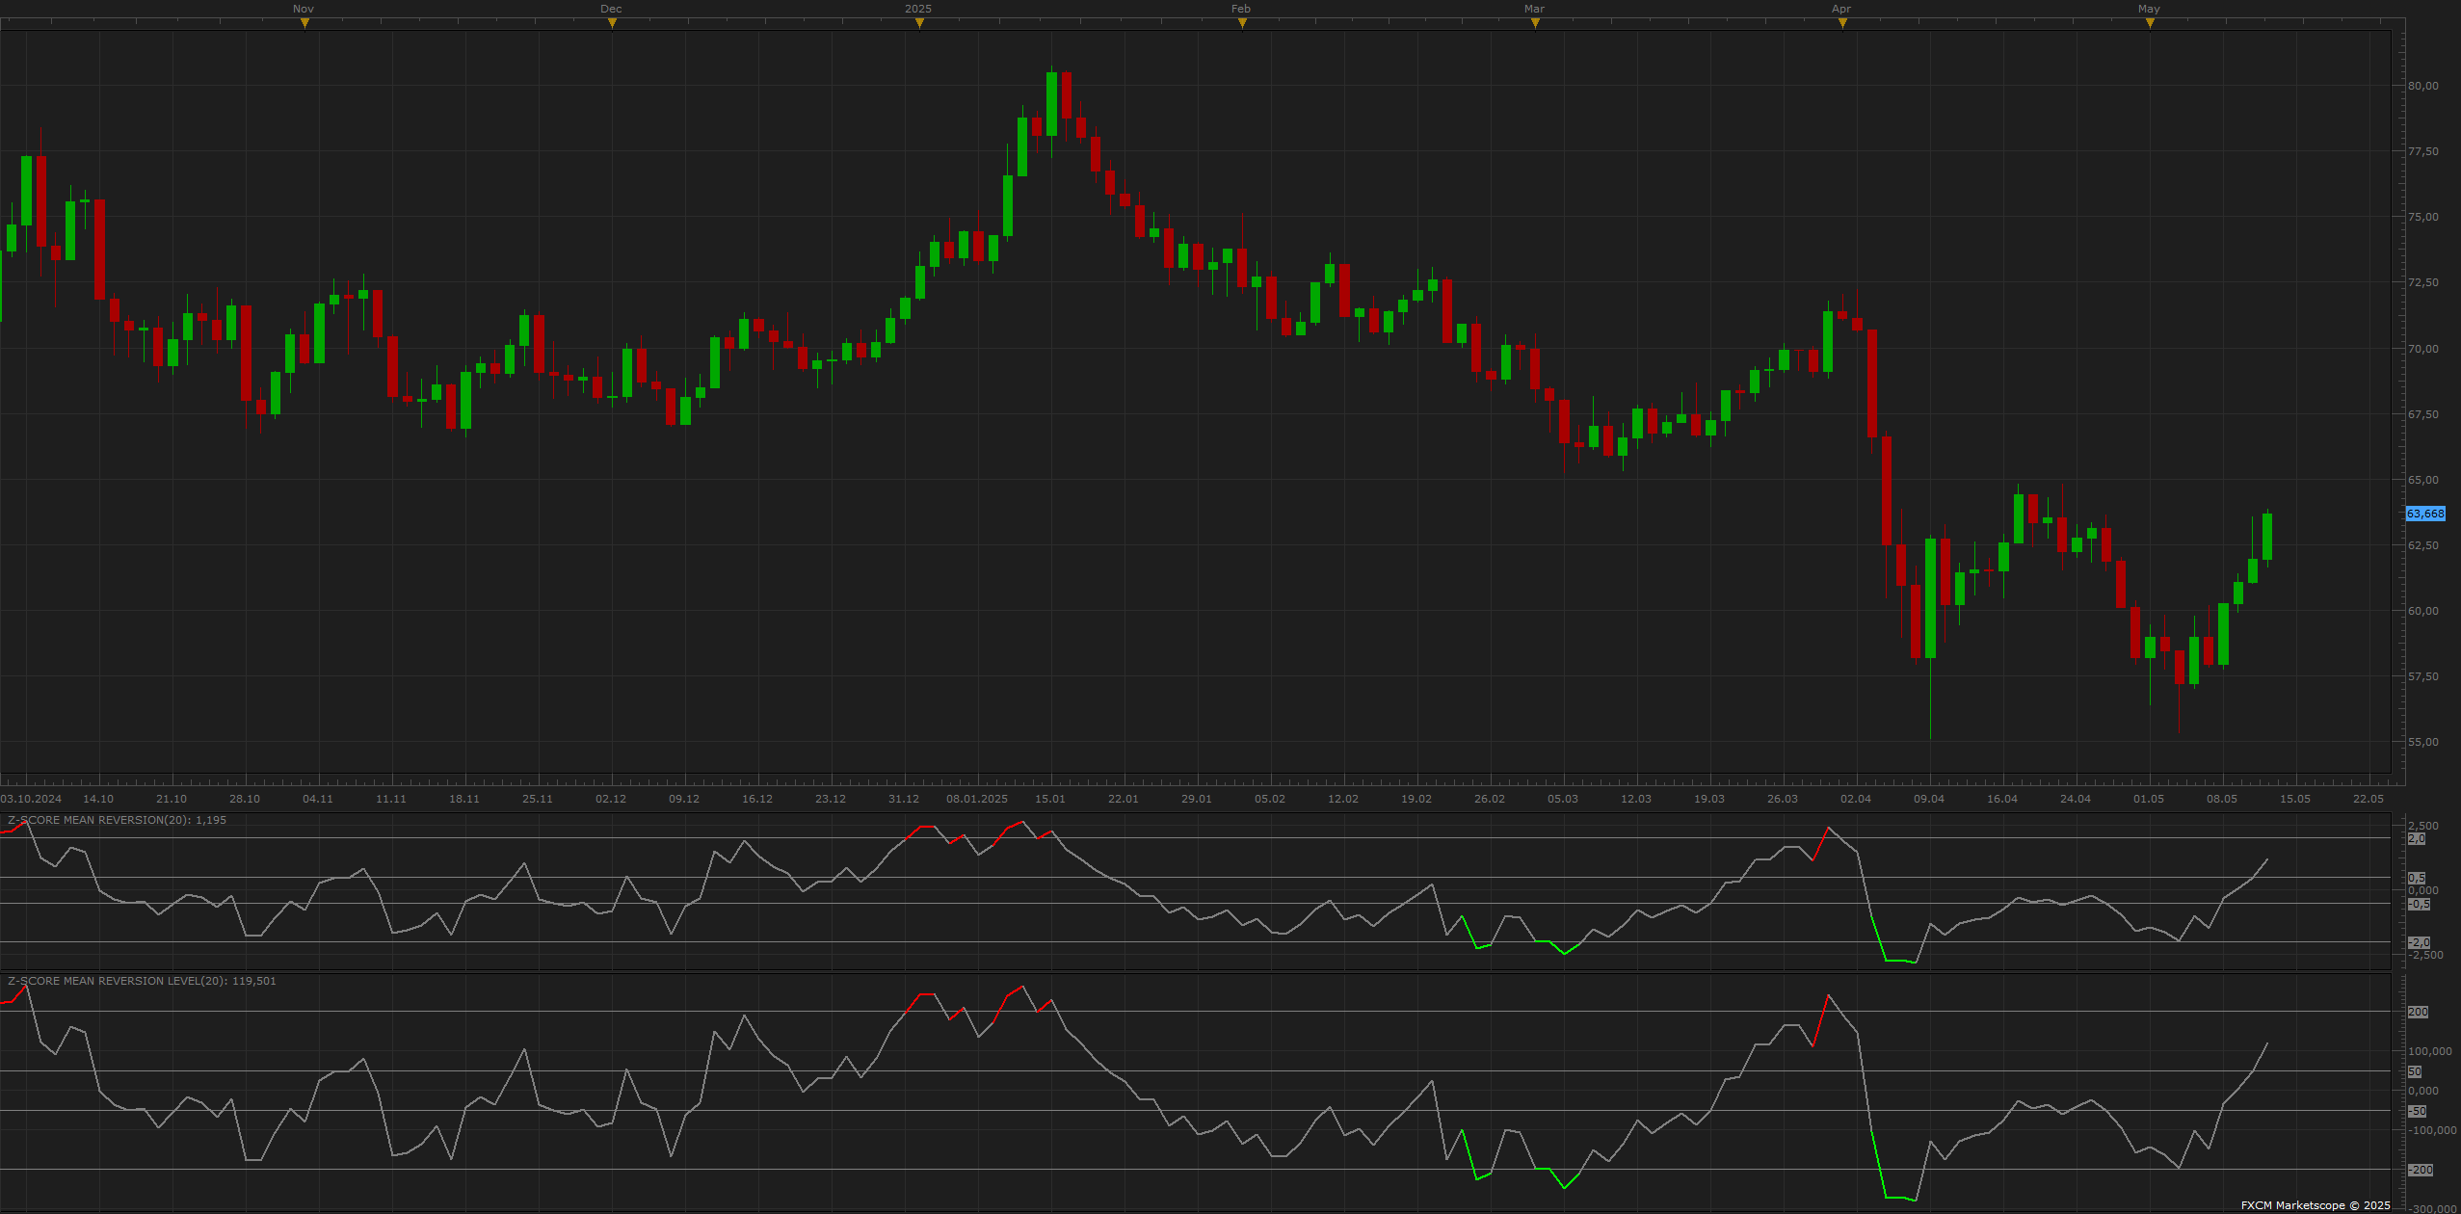This screenshot has height=1214, width=2461.
Task: Click the Nov month marker triangle
Action: point(304,23)
